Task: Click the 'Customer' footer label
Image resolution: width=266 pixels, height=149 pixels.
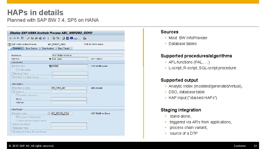Action: pyautogui.click(x=240, y=146)
